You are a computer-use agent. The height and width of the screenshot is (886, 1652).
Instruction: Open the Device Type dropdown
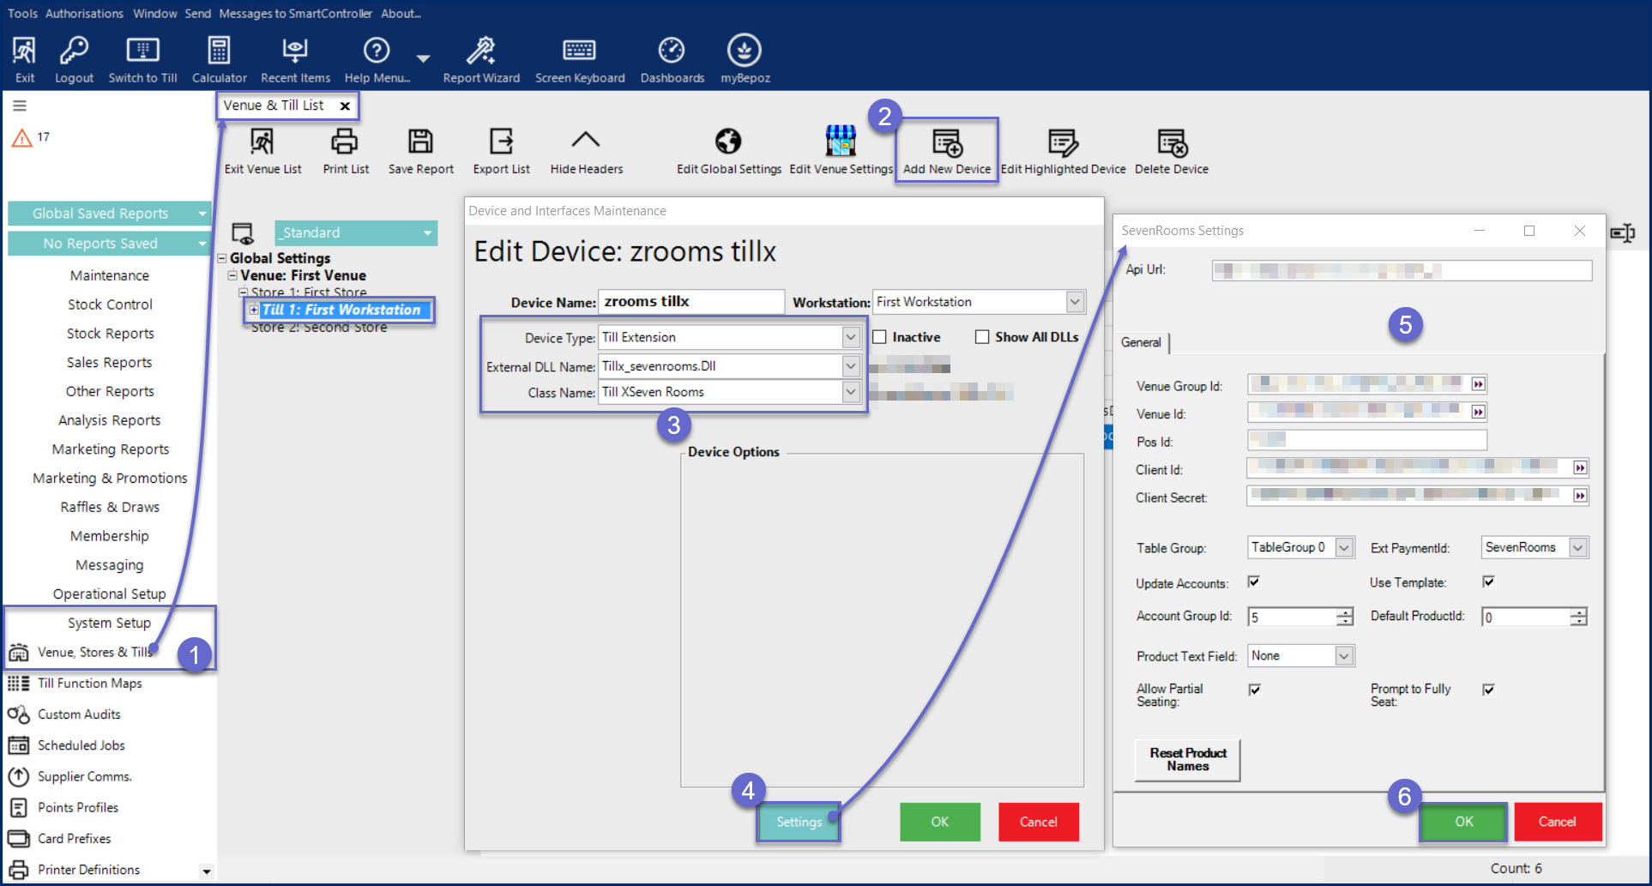[x=850, y=337]
